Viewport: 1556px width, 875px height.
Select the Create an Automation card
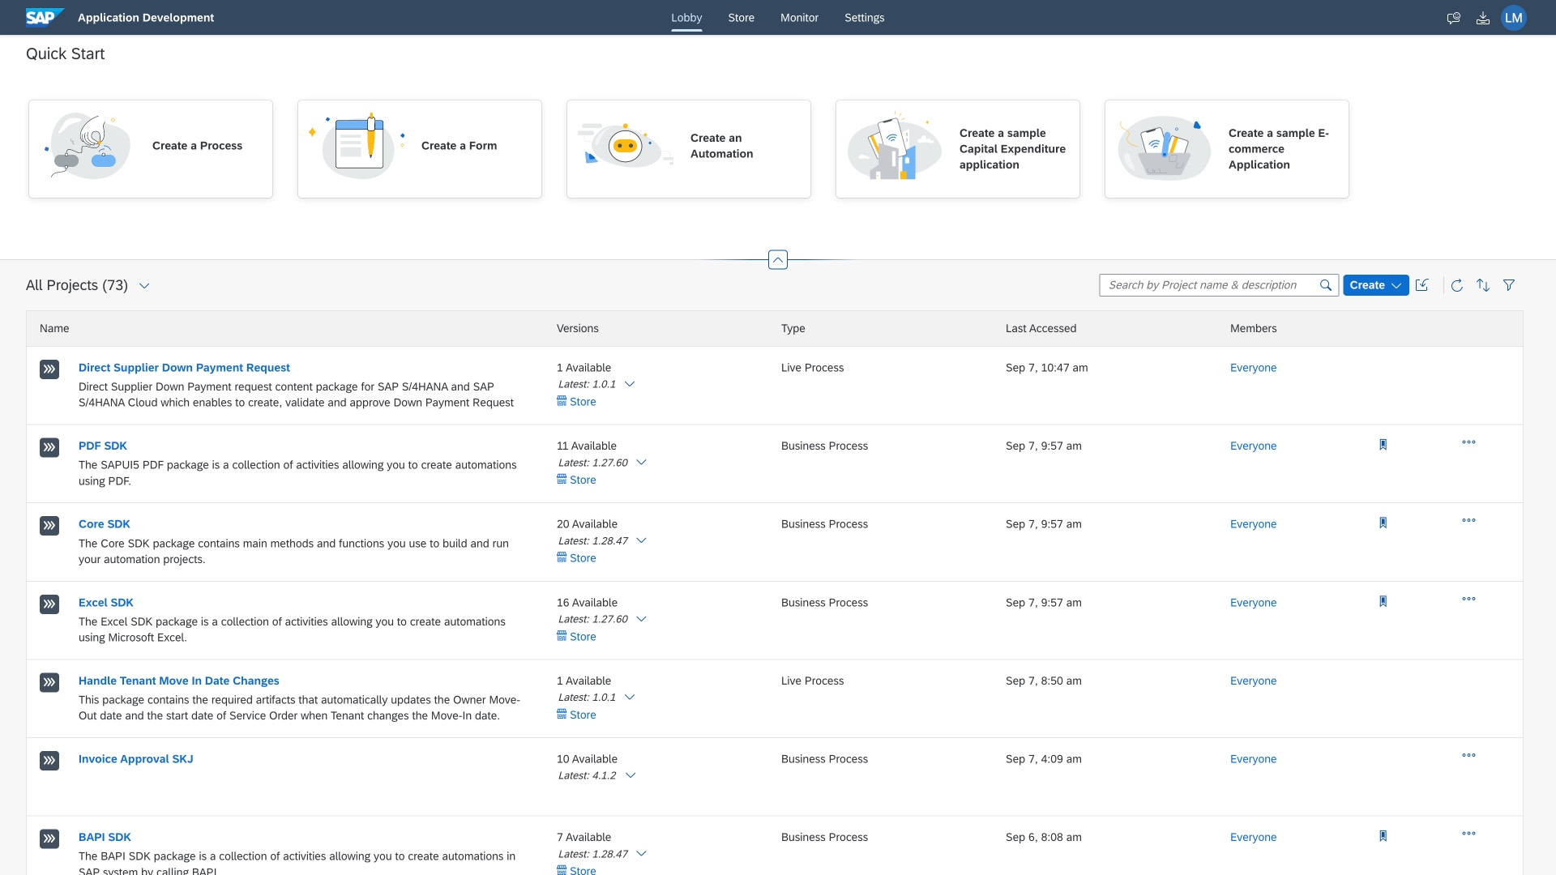pos(689,149)
